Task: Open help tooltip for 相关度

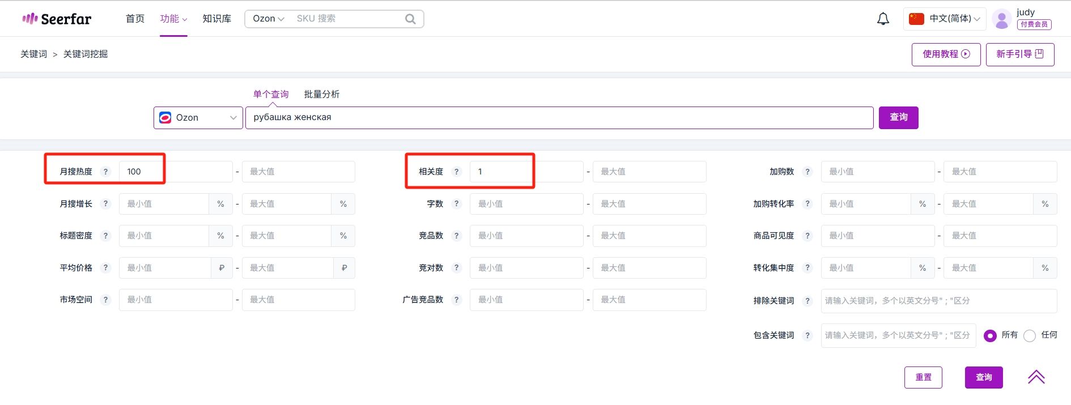Action: [x=457, y=172]
